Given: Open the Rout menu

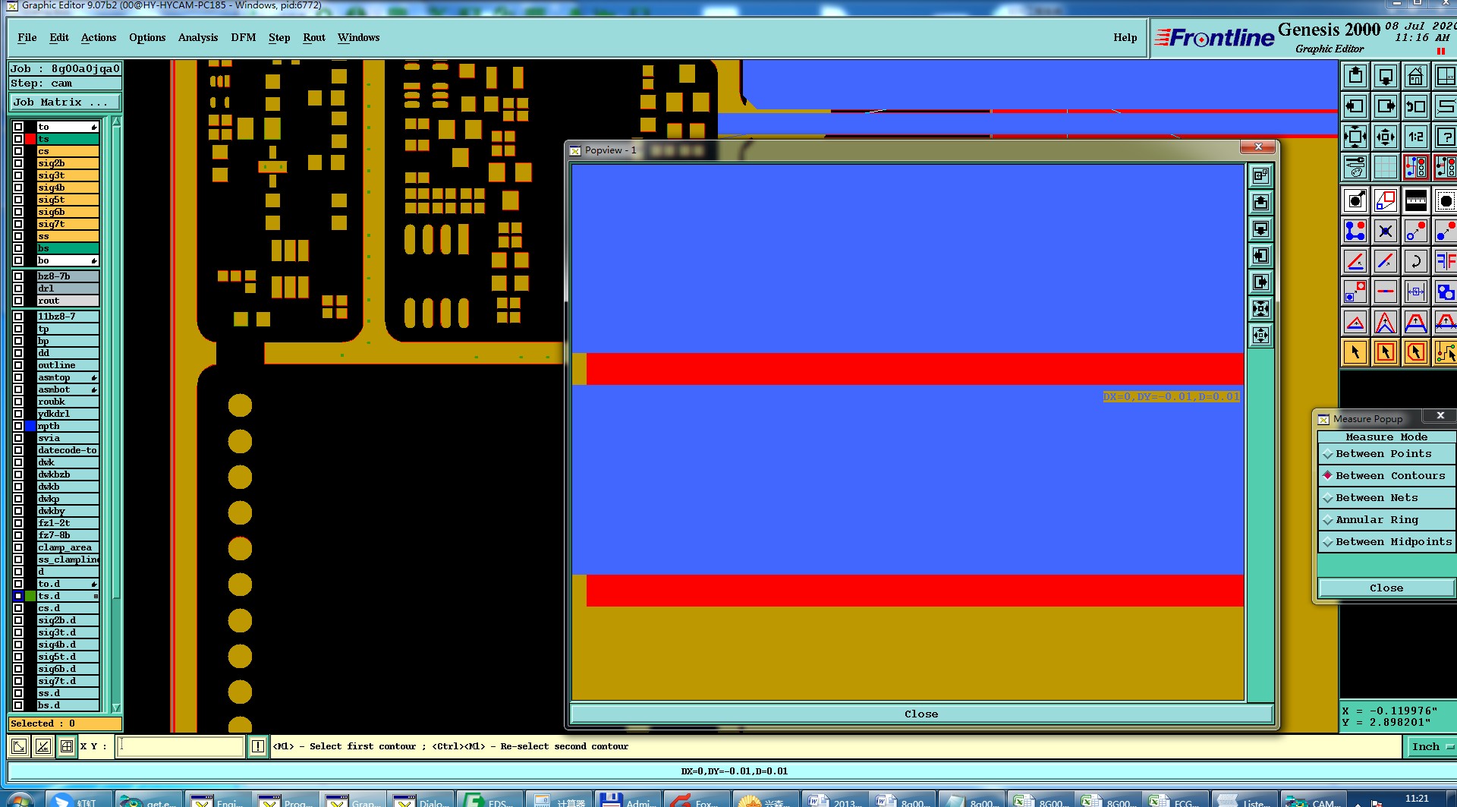Looking at the screenshot, I should point(314,37).
